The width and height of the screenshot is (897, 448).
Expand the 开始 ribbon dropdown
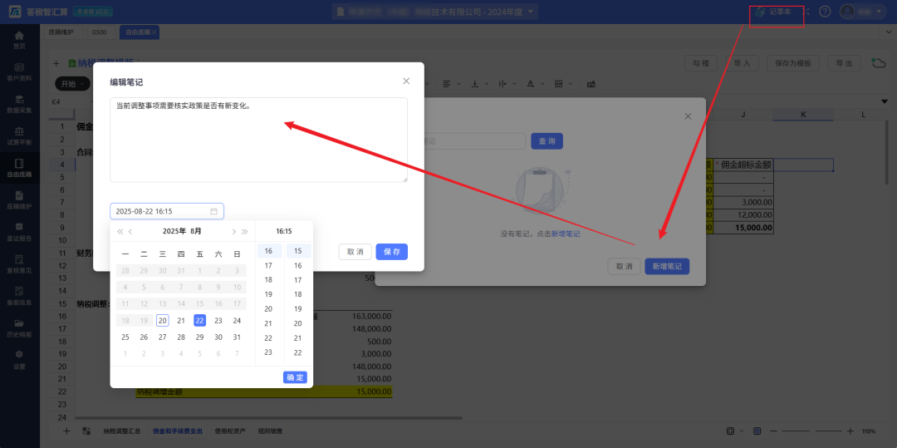pos(72,84)
